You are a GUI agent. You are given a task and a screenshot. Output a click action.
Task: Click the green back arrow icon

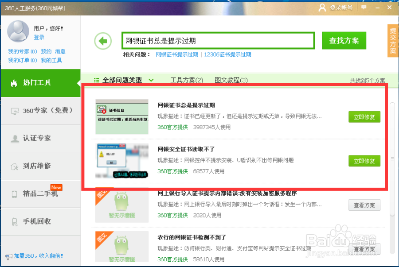(103, 40)
